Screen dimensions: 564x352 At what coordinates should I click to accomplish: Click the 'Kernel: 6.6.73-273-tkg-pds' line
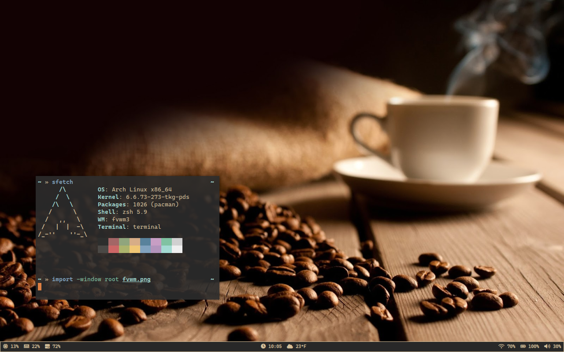[x=144, y=197]
